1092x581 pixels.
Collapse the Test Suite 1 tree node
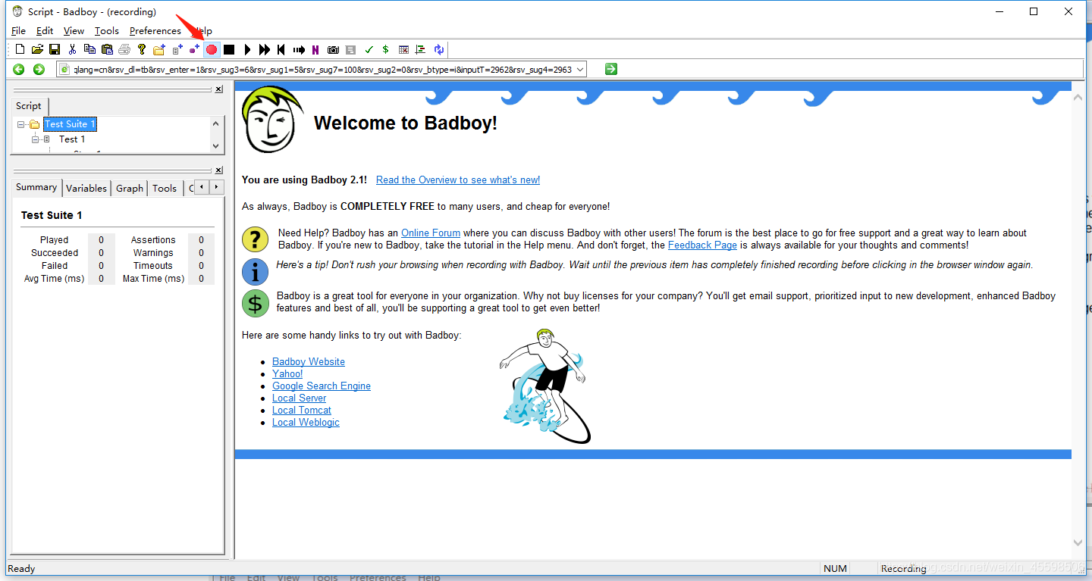pyautogui.click(x=21, y=124)
